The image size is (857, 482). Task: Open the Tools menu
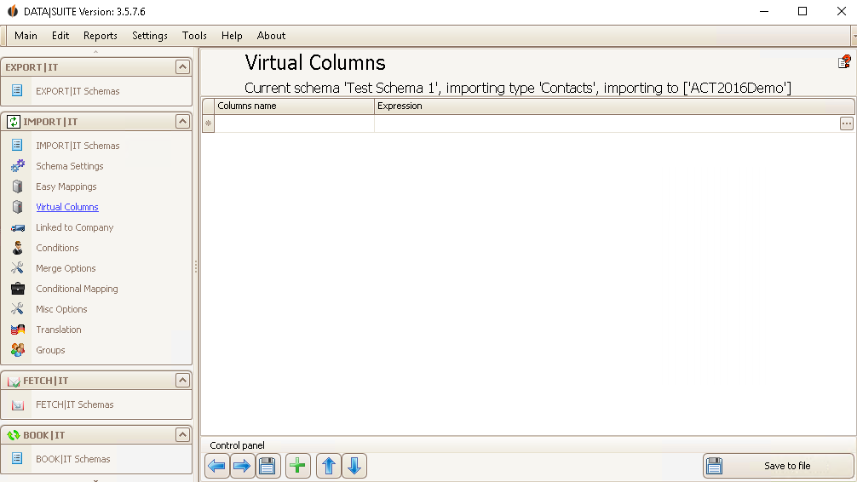(x=194, y=36)
